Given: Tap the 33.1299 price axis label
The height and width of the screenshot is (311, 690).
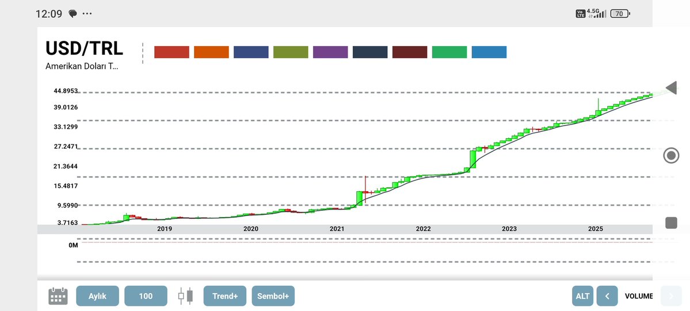Looking at the screenshot, I should coord(66,127).
